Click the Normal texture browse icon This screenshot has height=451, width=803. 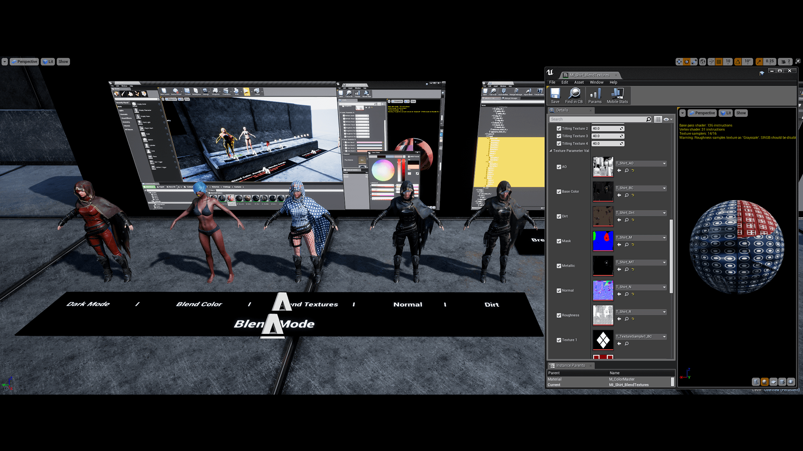(626, 294)
